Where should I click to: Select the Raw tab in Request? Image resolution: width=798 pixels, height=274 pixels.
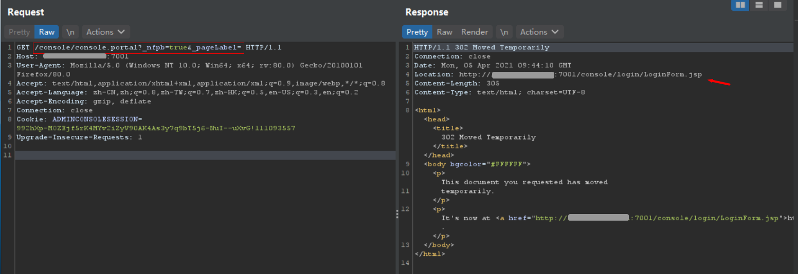pos(47,32)
